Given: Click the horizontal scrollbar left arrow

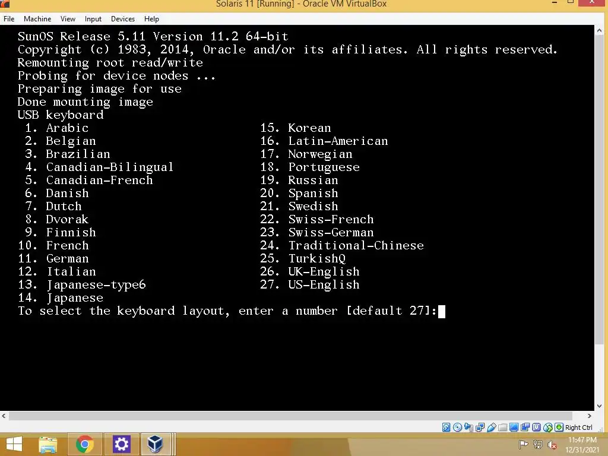Looking at the screenshot, I should click(4, 416).
